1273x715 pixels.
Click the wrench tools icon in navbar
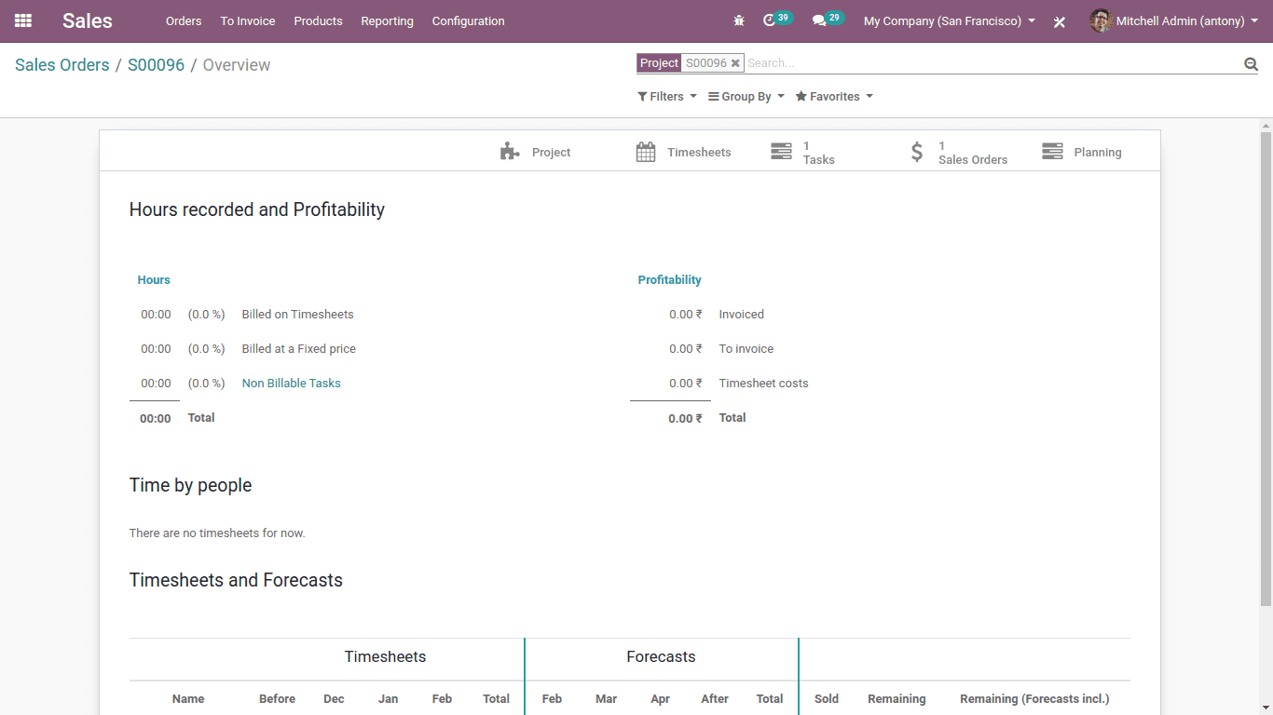[1060, 21]
